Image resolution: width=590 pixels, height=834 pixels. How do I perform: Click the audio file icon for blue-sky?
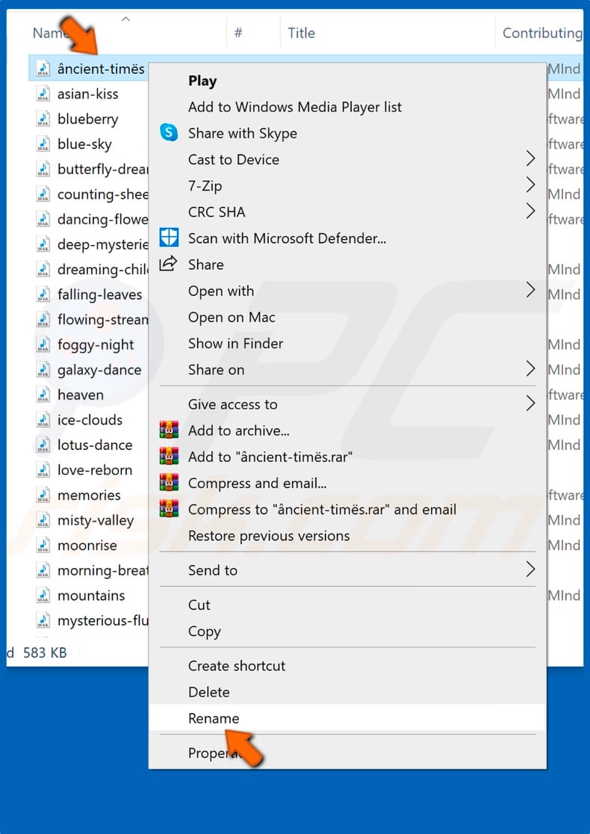[43, 143]
